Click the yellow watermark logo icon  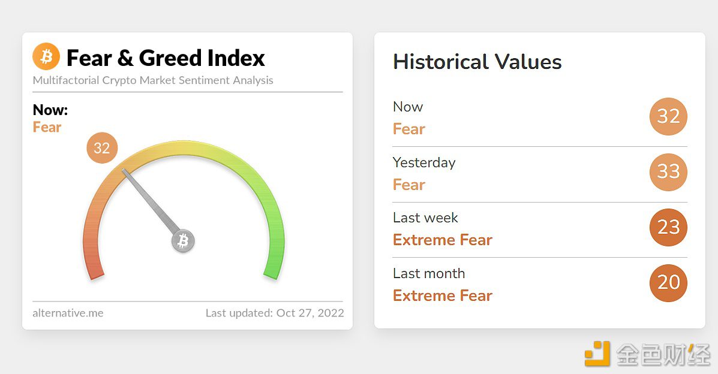[597, 353]
